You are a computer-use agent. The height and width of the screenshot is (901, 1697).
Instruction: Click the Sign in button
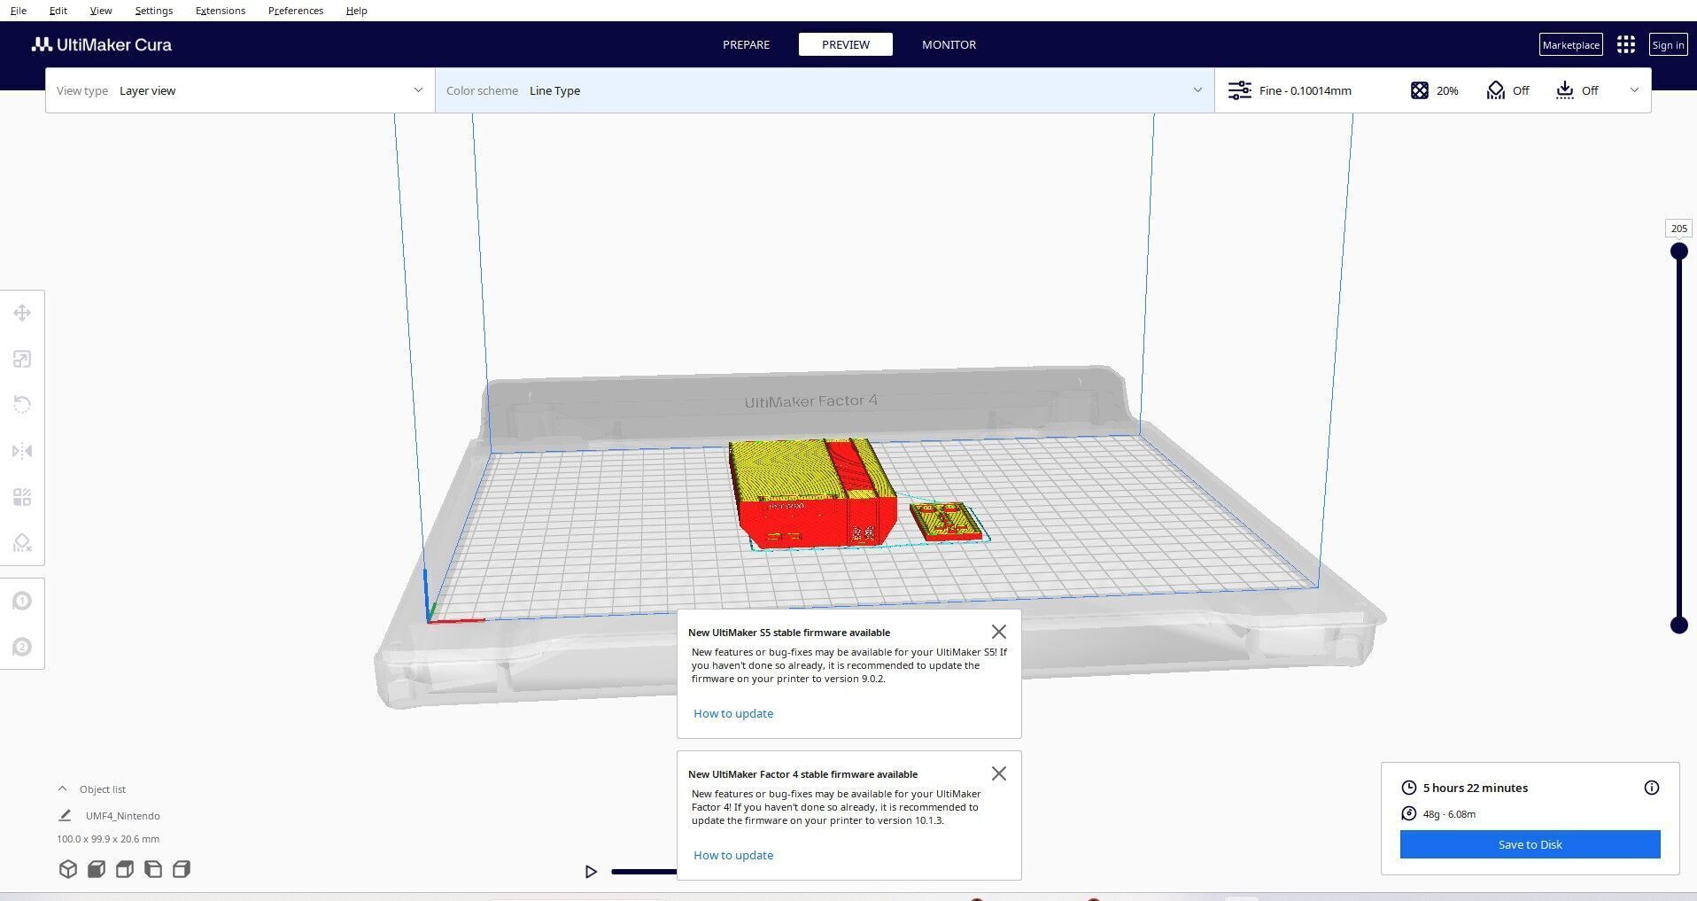point(1668,44)
